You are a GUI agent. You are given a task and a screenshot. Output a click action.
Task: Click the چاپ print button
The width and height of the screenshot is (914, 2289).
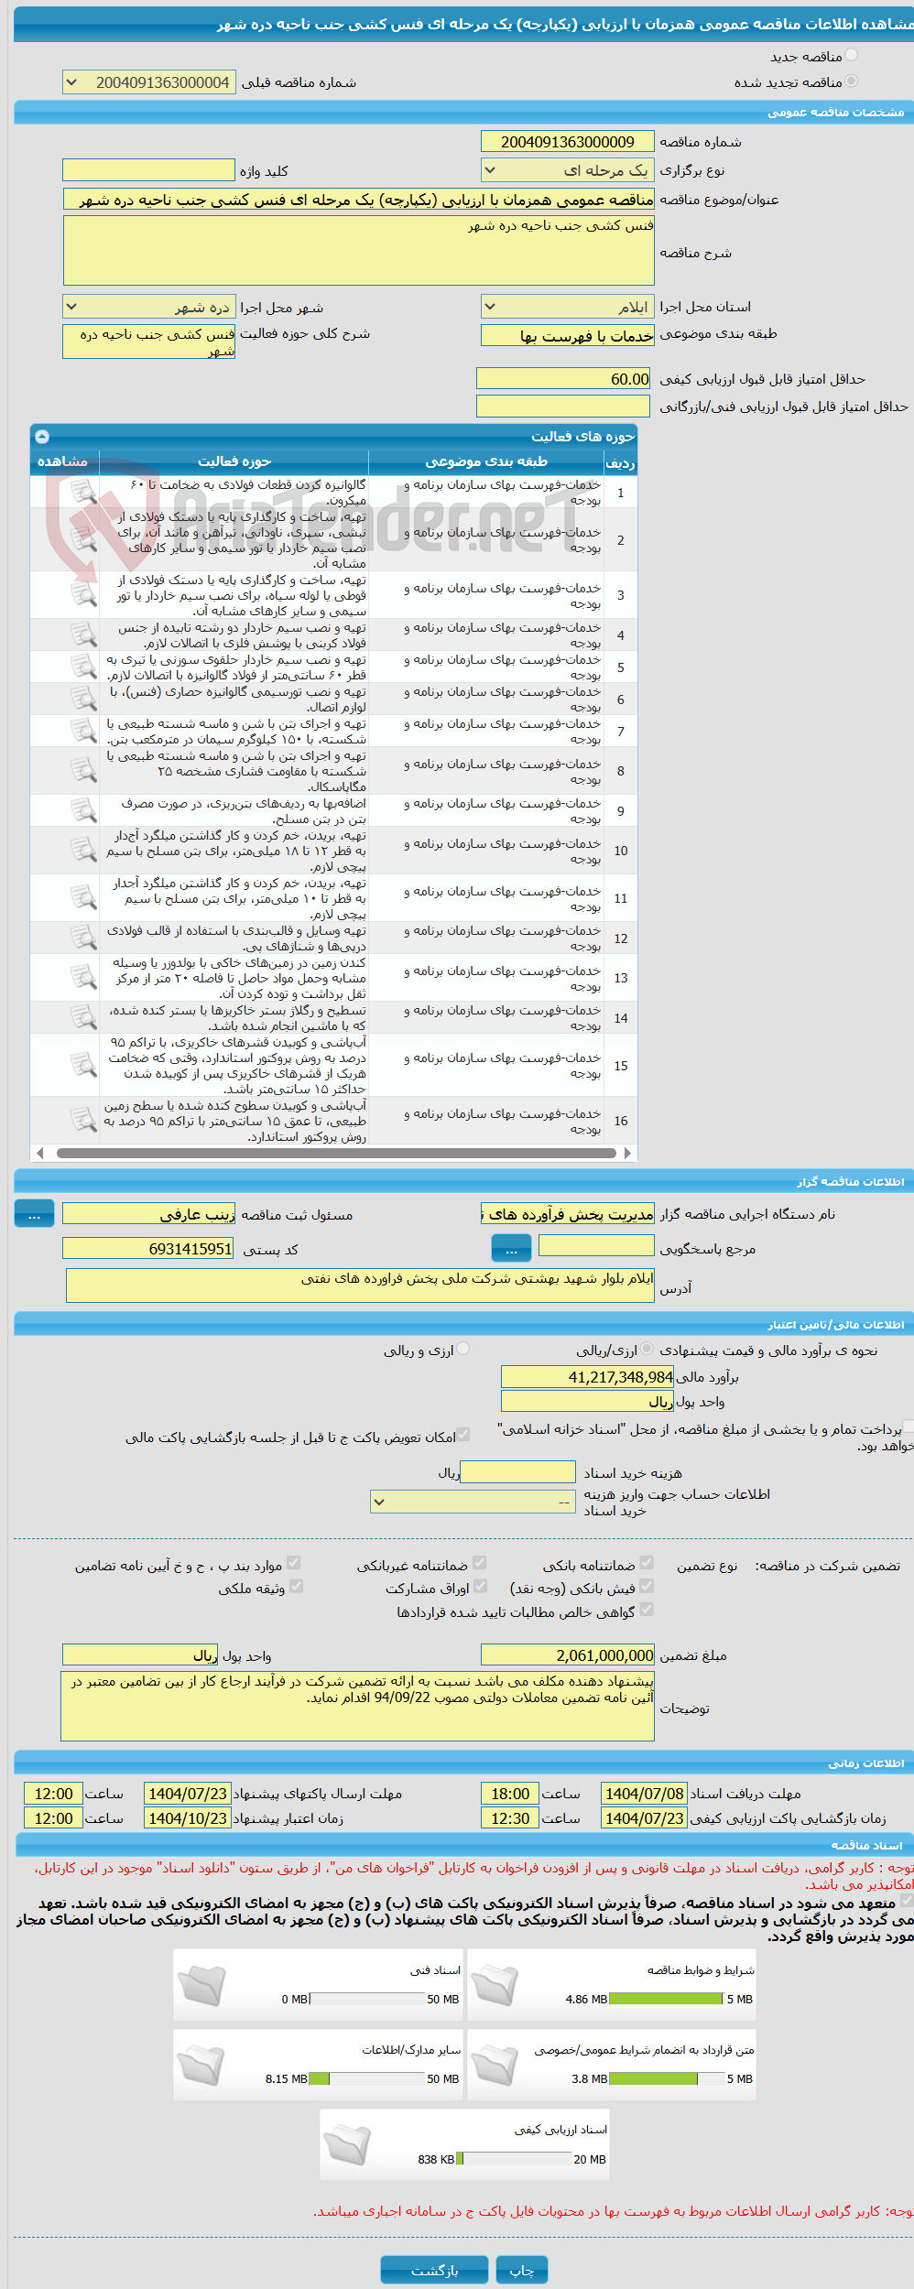coord(522,2270)
